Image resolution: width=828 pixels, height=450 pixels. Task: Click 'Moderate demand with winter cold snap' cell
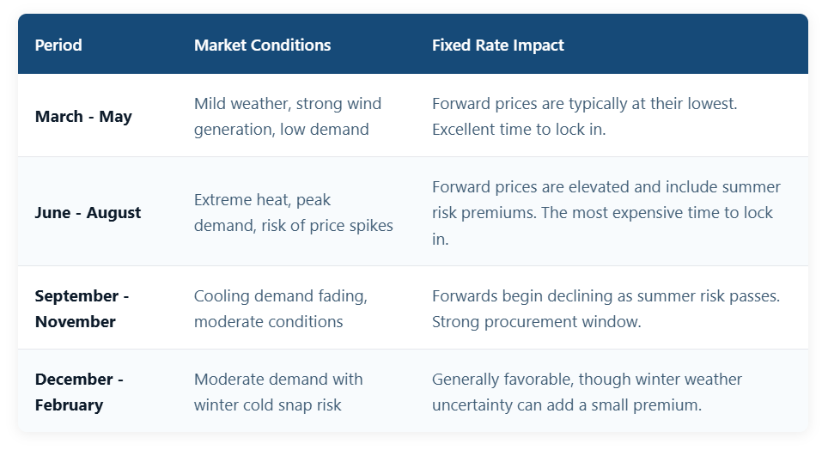click(278, 392)
